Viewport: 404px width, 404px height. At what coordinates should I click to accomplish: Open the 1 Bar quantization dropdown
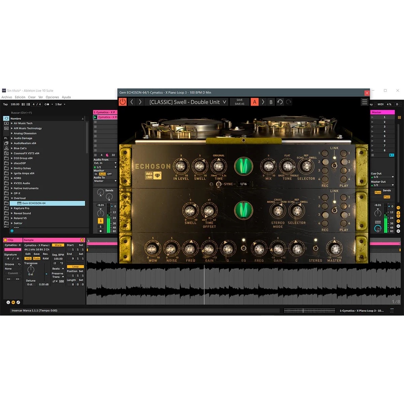point(60,104)
